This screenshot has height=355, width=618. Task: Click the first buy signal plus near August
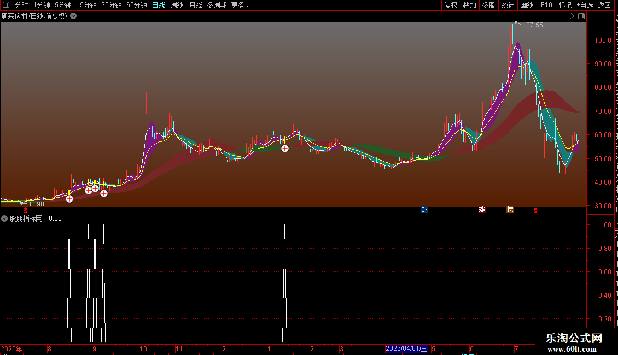tap(69, 199)
